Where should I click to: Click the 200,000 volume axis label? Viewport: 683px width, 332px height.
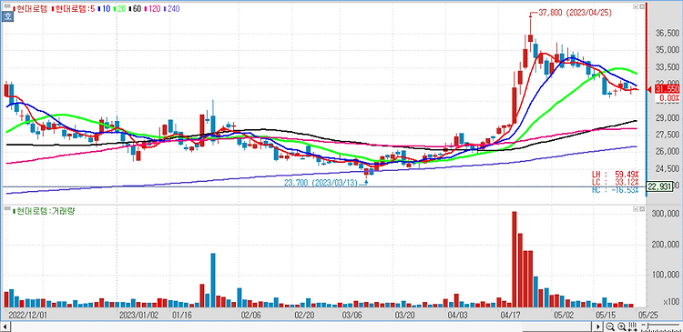click(x=666, y=244)
